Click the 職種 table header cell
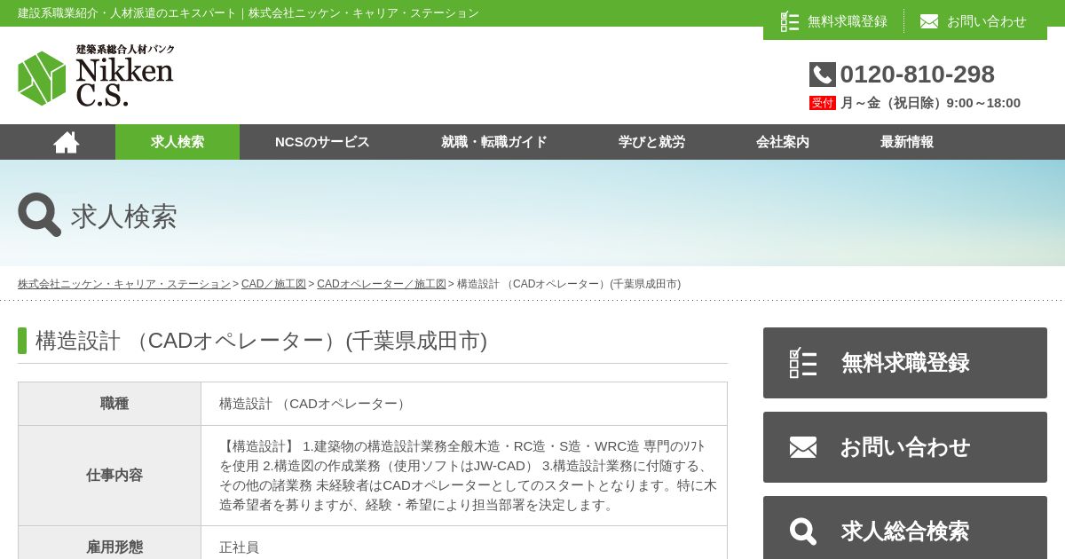 tap(110, 404)
